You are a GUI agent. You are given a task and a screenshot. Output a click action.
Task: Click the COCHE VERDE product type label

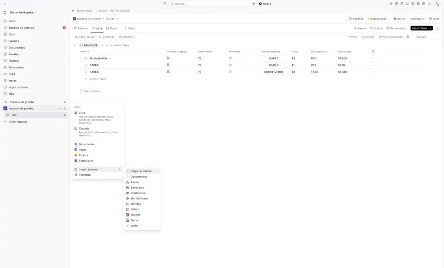coord(273,72)
